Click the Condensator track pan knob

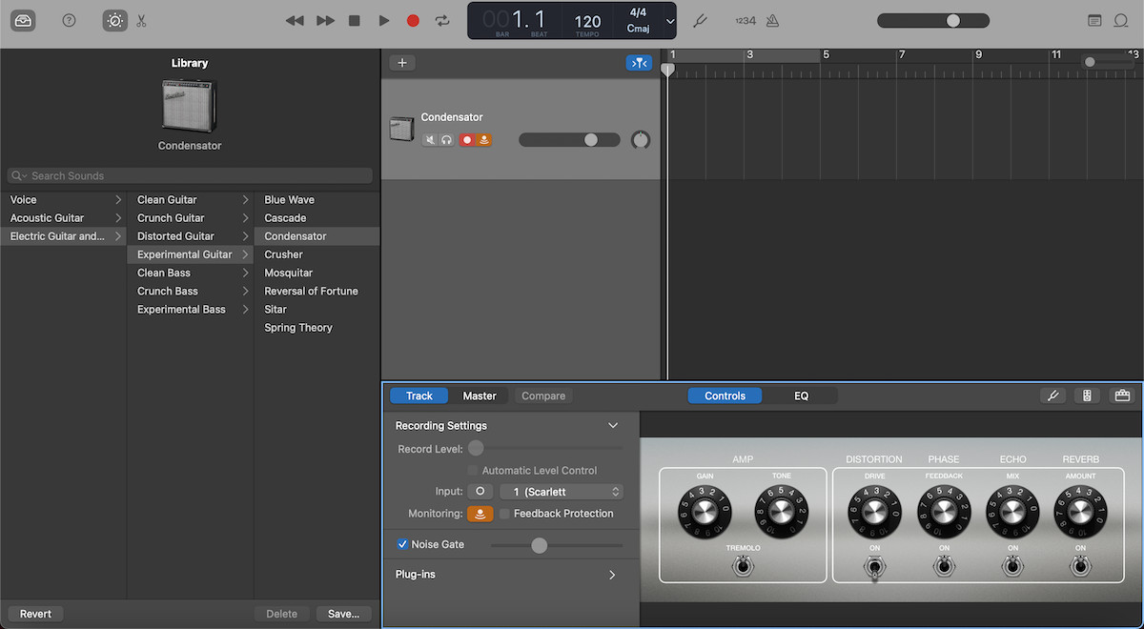point(641,140)
